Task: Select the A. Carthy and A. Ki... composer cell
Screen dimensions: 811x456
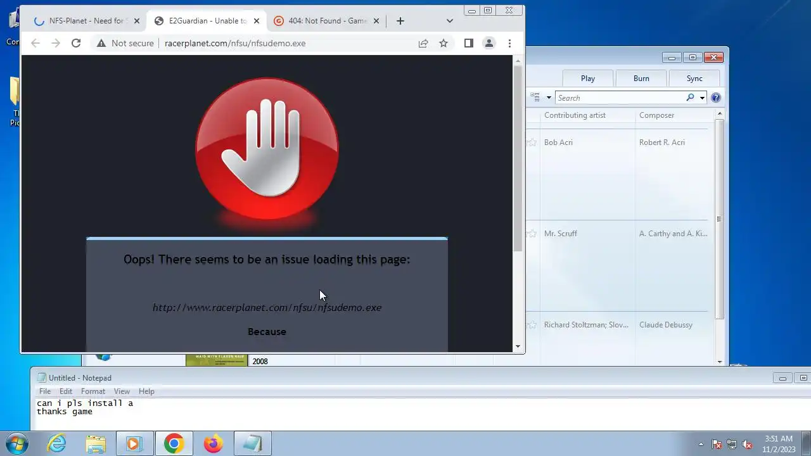Action: tap(674, 234)
